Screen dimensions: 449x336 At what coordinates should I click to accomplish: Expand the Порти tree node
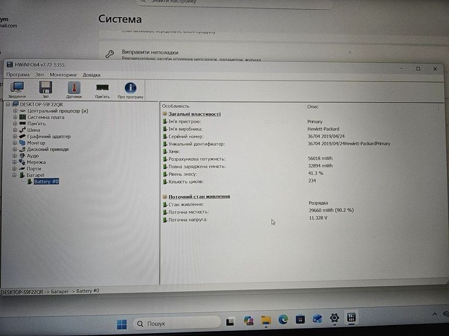15,169
